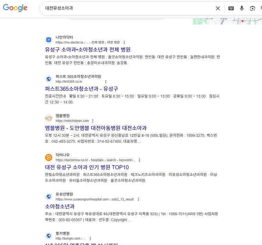Click 유성선병원 site name text
This screenshot has height=245, width=262.
tap(64, 194)
